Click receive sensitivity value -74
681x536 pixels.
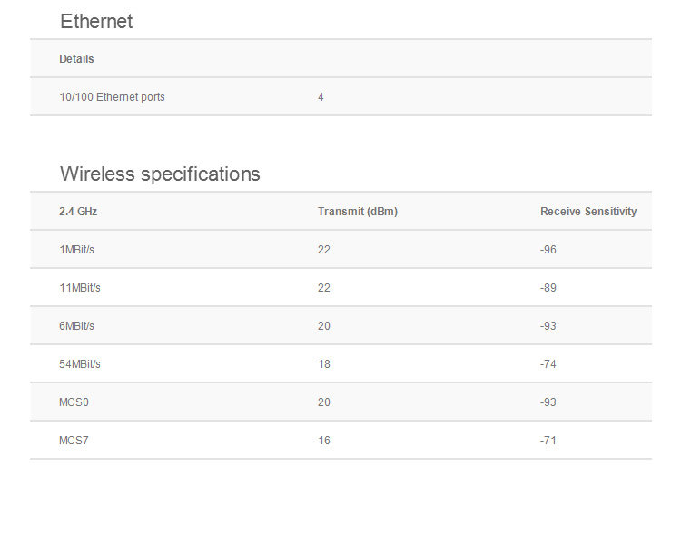point(548,364)
